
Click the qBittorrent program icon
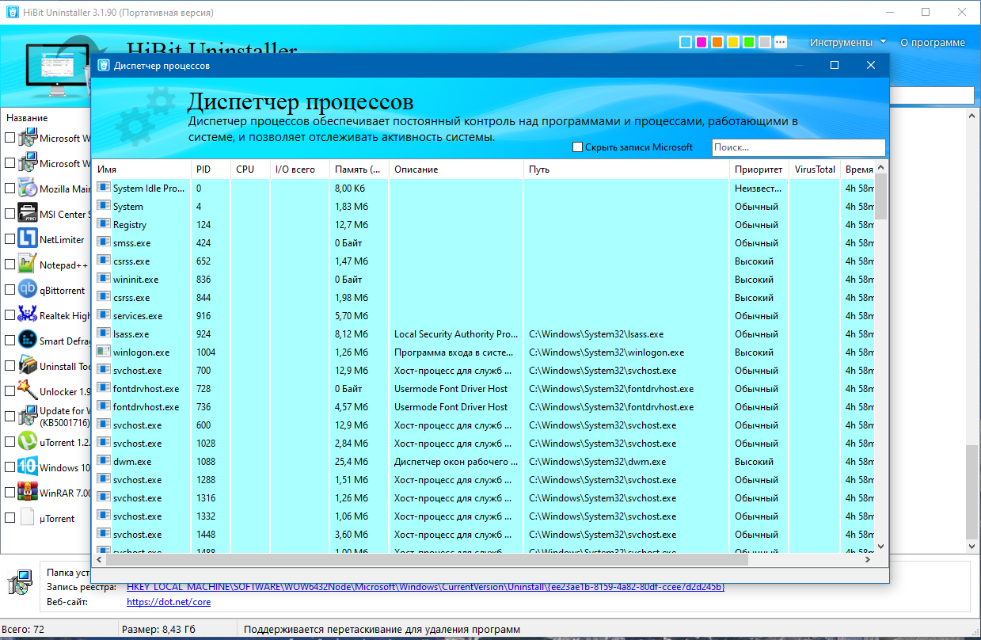coord(28,289)
